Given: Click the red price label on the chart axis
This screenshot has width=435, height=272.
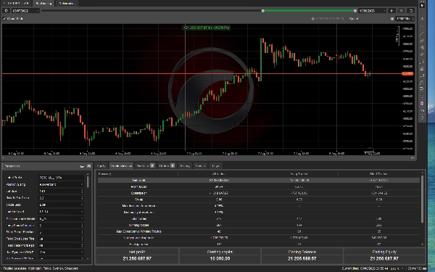Looking at the screenshot, I should [407, 73].
